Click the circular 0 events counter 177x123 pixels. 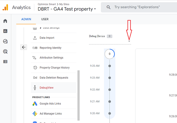110,54
